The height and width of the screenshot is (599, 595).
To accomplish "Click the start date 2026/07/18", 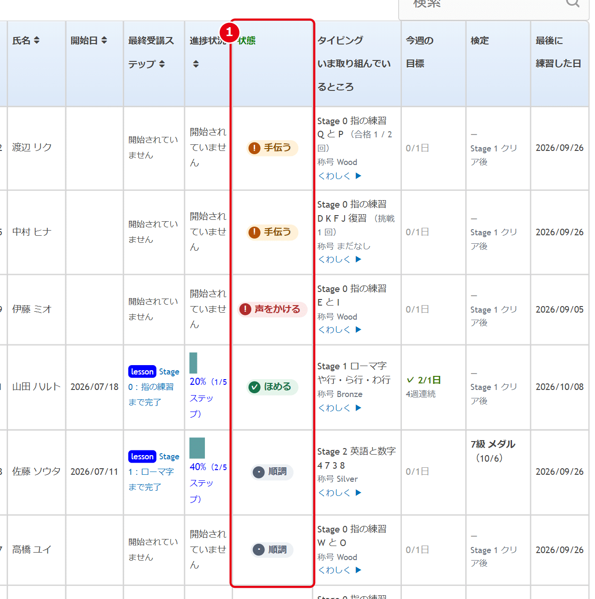I will click(94, 387).
